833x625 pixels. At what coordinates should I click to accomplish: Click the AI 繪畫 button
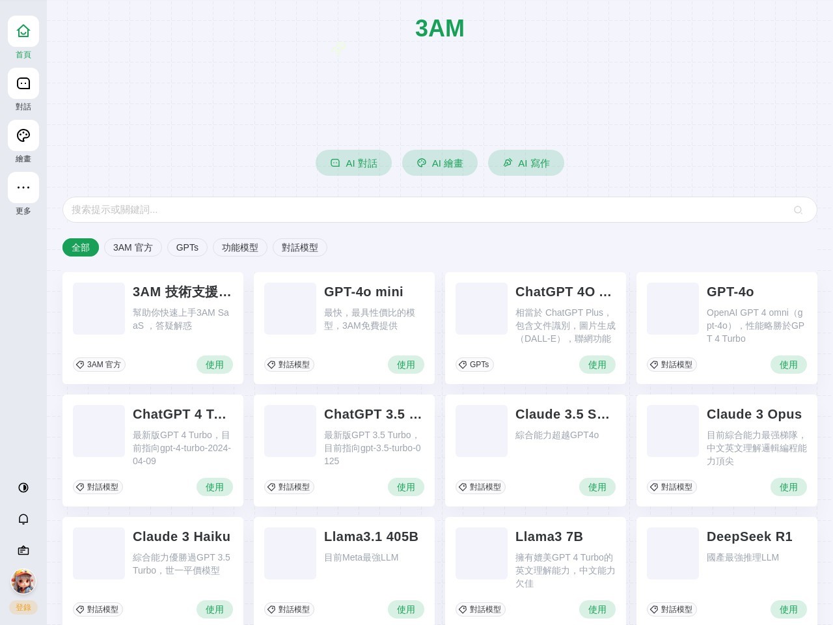440,163
